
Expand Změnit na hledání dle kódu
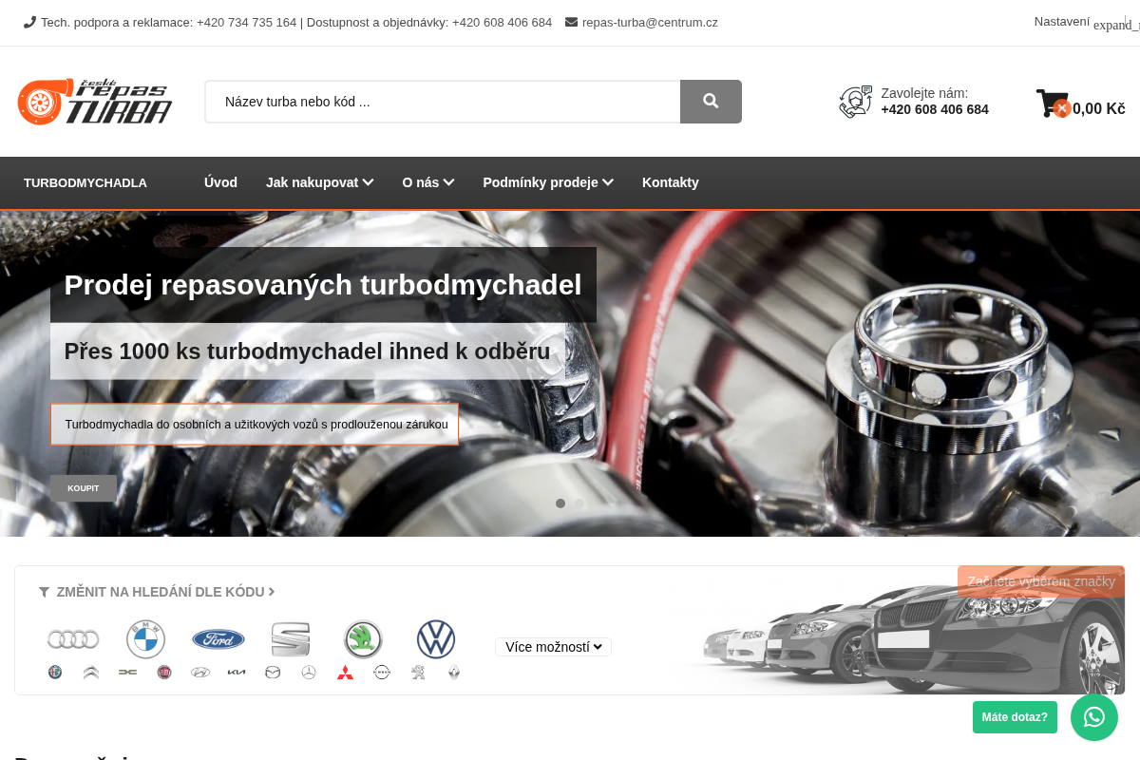(157, 592)
